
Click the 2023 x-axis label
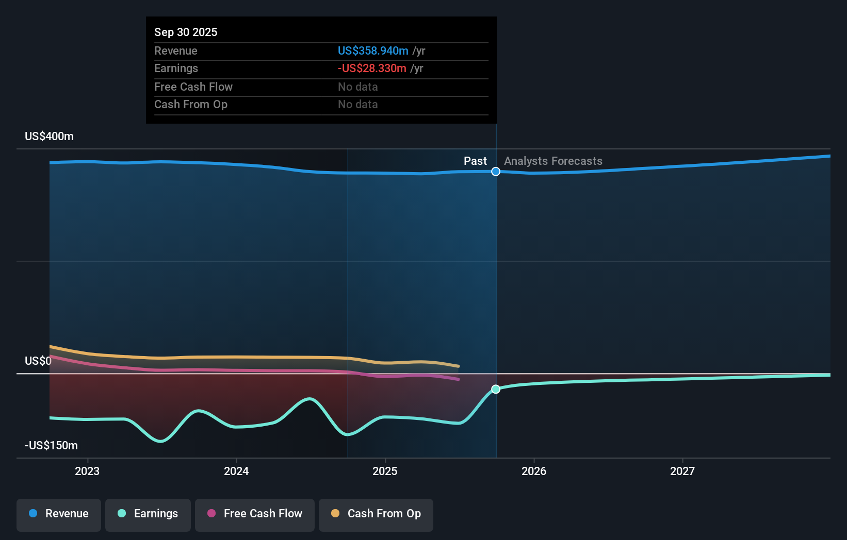87,471
